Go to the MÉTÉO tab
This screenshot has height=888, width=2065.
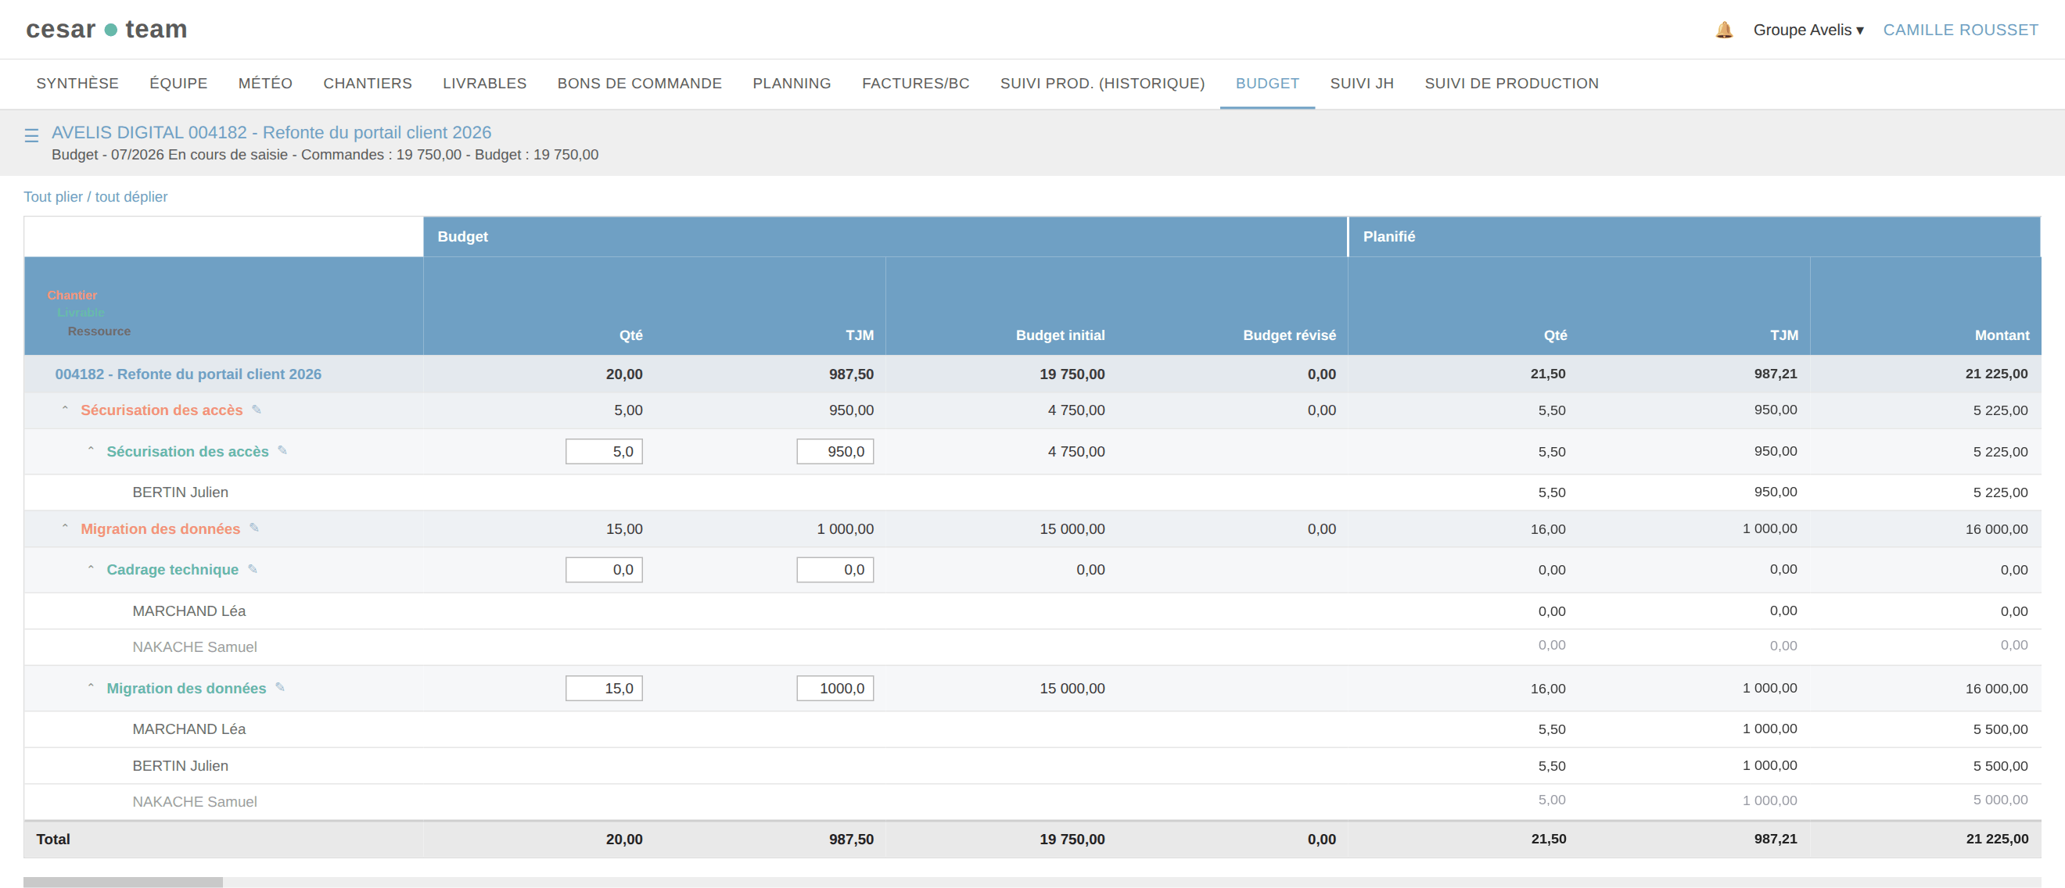pos(265,84)
